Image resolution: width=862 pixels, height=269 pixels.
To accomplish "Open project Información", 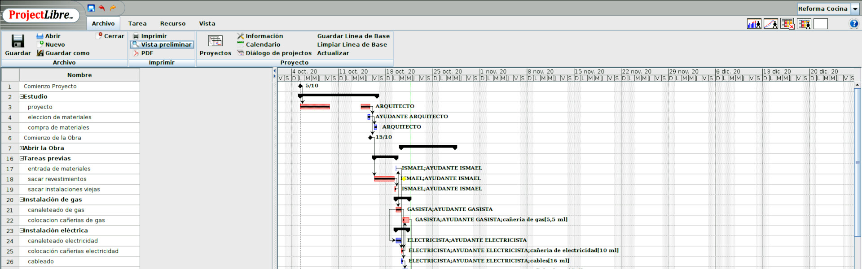I will [x=260, y=36].
